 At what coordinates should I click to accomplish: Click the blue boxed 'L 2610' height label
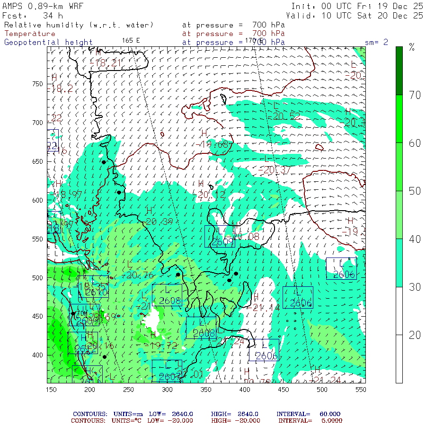click(93, 286)
